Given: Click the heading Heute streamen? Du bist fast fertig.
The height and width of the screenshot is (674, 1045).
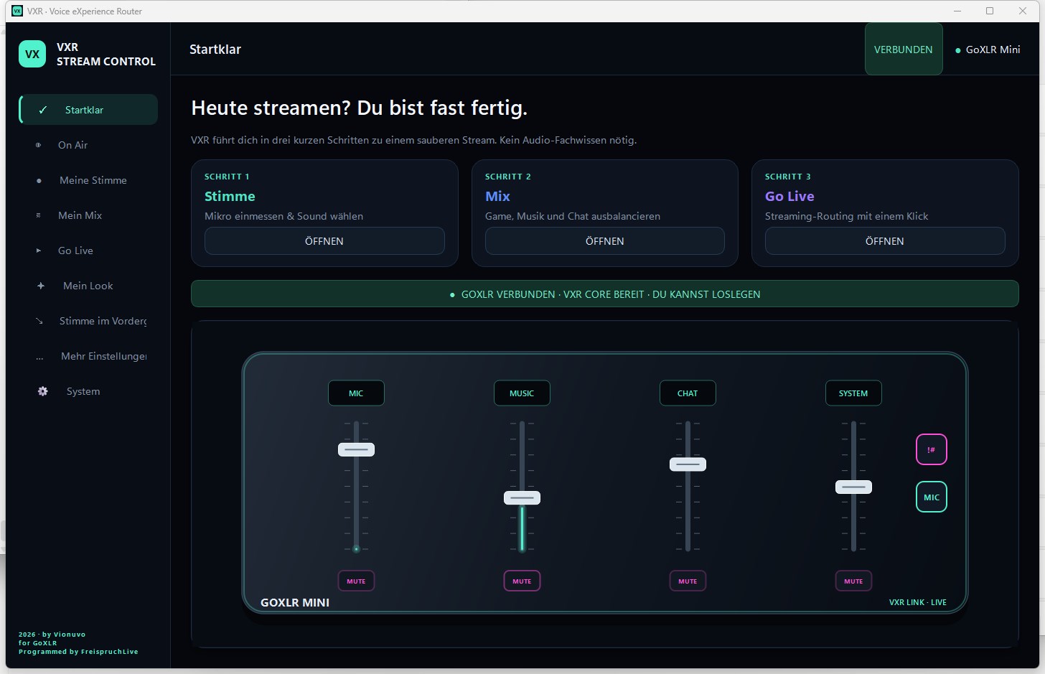Looking at the screenshot, I should 360,108.
